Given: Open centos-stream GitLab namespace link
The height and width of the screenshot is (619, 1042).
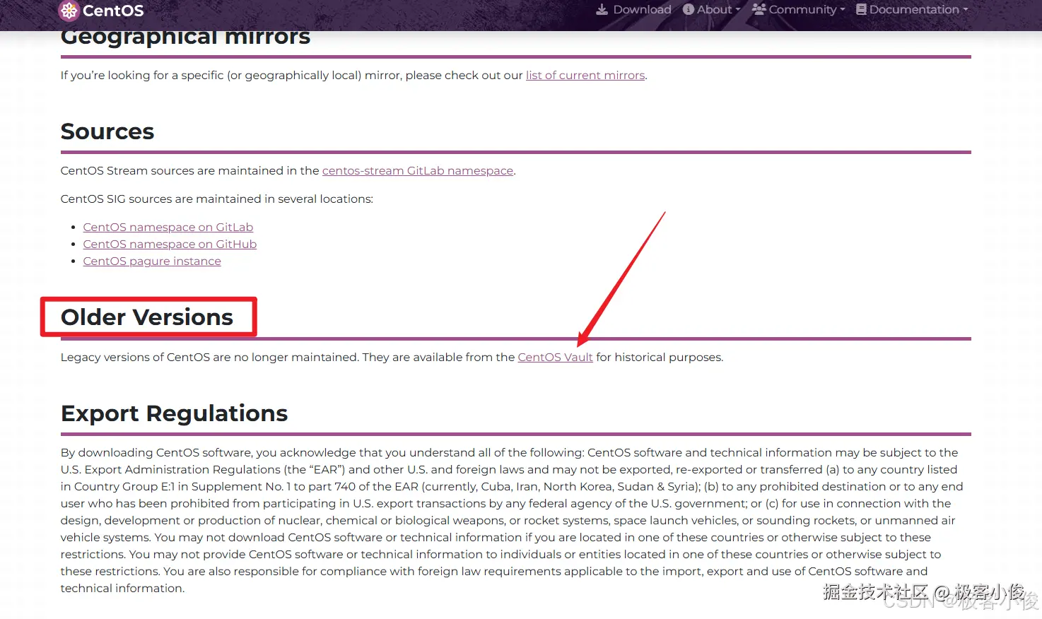Looking at the screenshot, I should coord(418,170).
